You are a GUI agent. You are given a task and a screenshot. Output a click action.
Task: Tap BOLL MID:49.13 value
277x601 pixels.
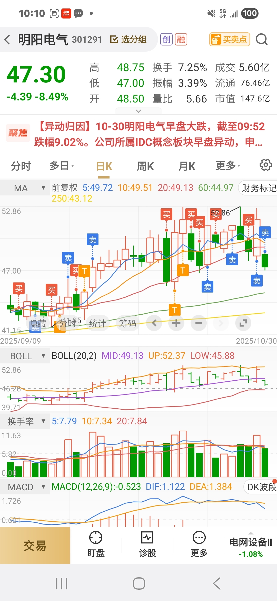[x=123, y=356]
